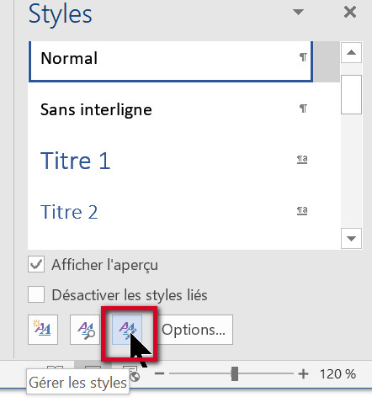Click paragraph mark beside Sans interligne
This screenshot has width=372, height=402.
tap(303, 108)
